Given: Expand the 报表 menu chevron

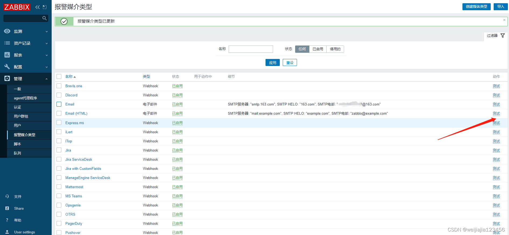Looking at the screenshot, I should coord(47,55).
